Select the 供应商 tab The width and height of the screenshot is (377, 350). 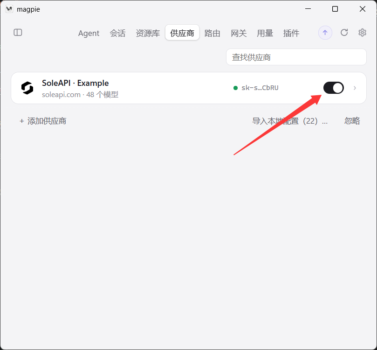pos(182,33)
